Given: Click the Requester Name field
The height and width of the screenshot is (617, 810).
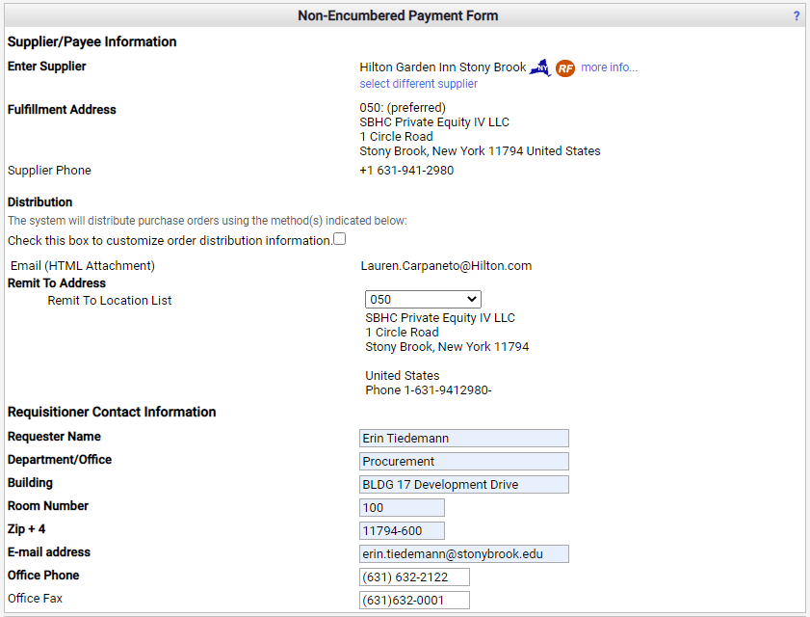Looking at the screenshot, I should [463, 439].
